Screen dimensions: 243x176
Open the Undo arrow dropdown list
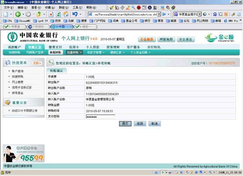pyautogui.click(x=80, y=14)
